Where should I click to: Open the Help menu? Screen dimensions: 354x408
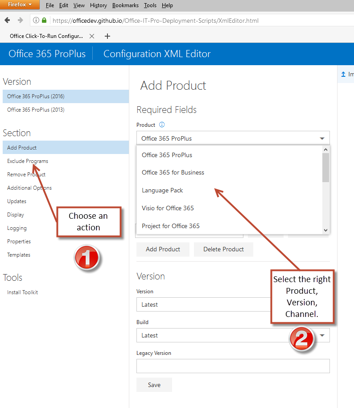(167, 5)
